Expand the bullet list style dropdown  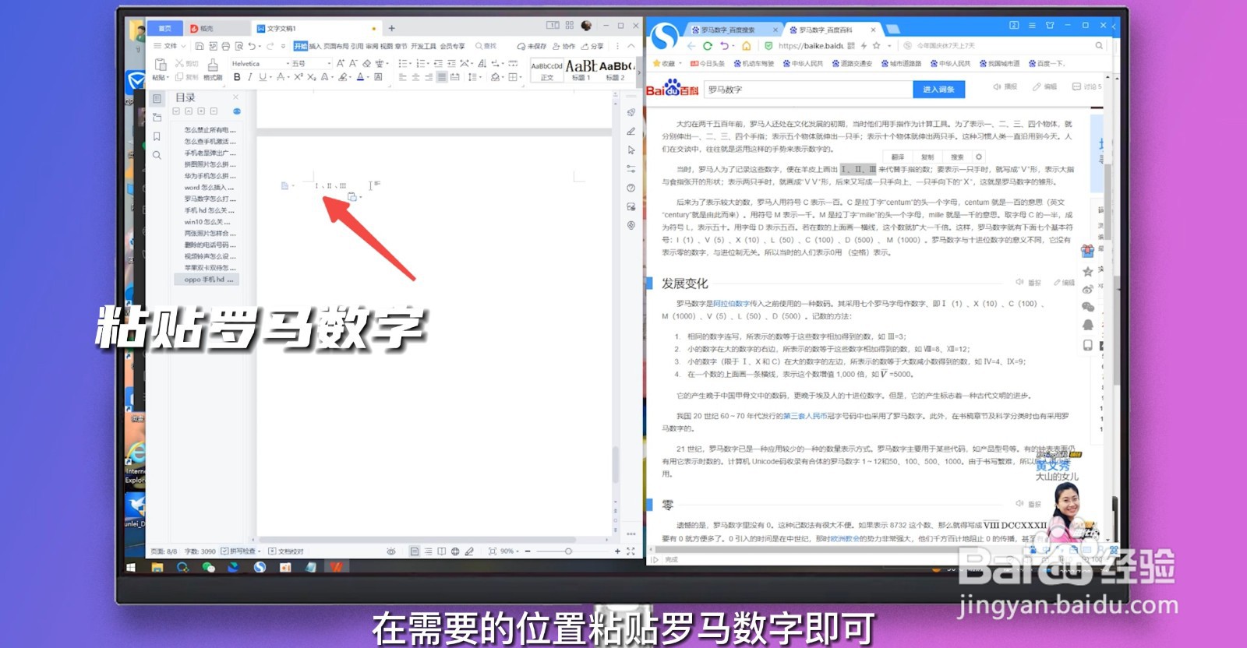click(x=410, y=63)
